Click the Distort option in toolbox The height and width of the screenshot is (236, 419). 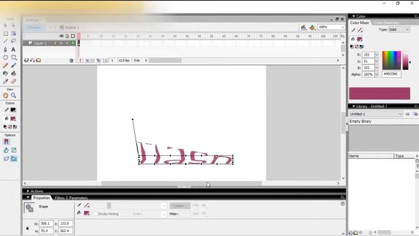pyautogui.click(x=6, y=159)
